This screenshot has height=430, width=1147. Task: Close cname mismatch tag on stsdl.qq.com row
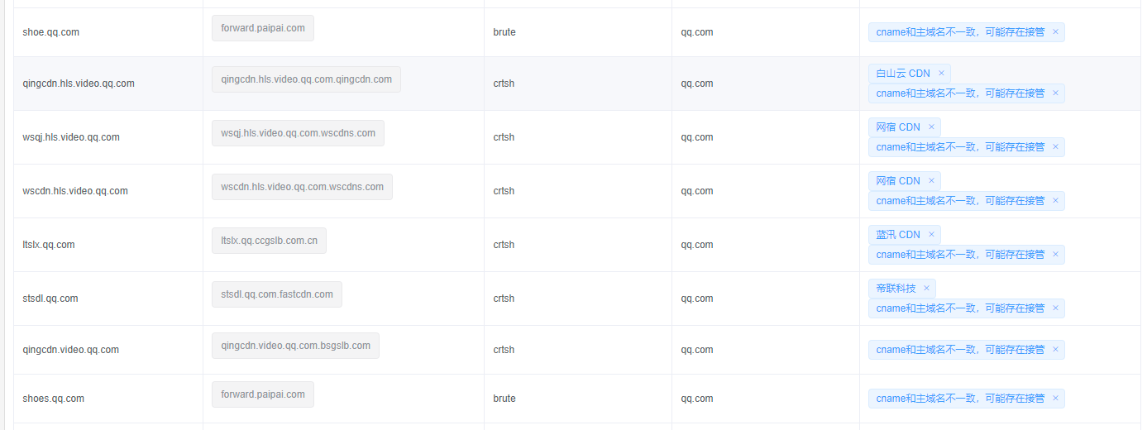1055,308
